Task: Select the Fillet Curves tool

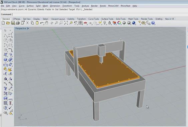Action: 10,50
